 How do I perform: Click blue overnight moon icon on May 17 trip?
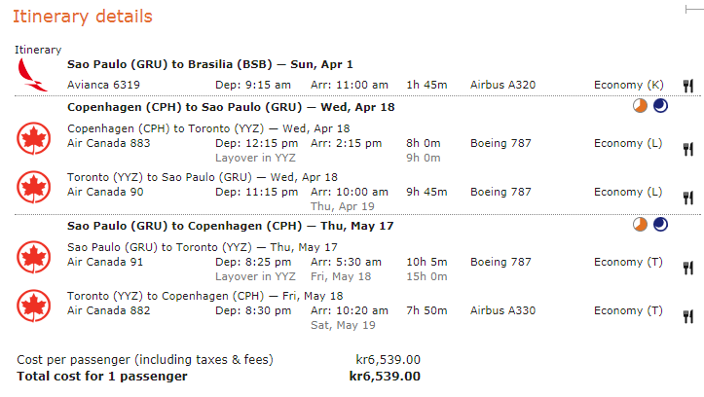point(660,225)
